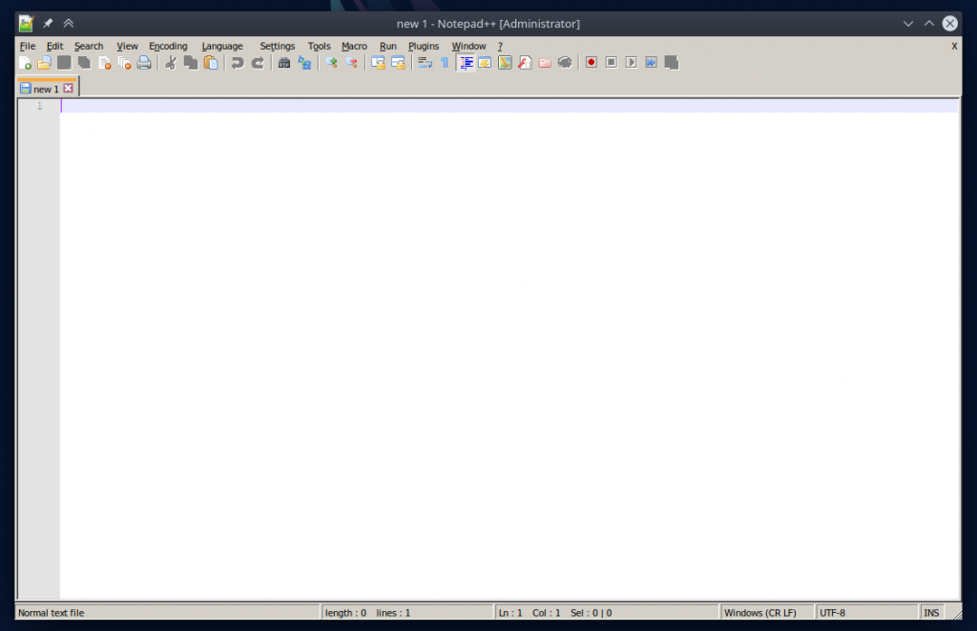
Task: Click the keep-above double chevron icon
Action: (69, 24)
